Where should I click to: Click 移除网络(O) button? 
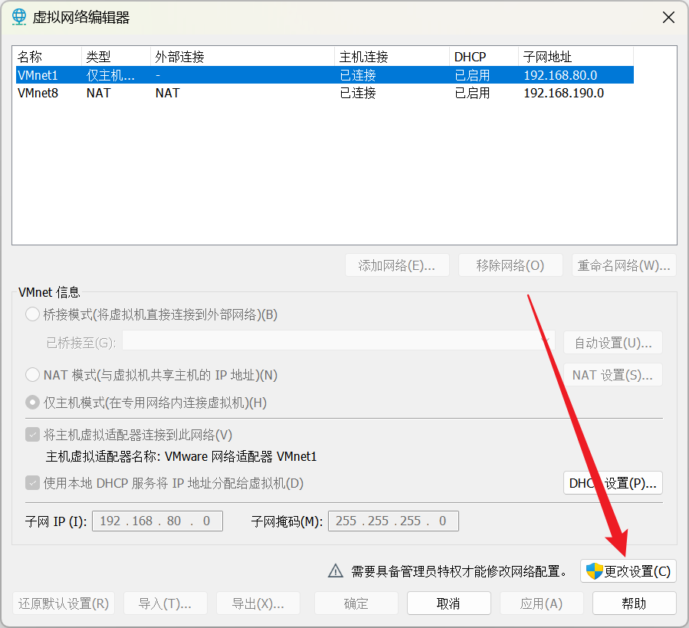pos(510,265)
